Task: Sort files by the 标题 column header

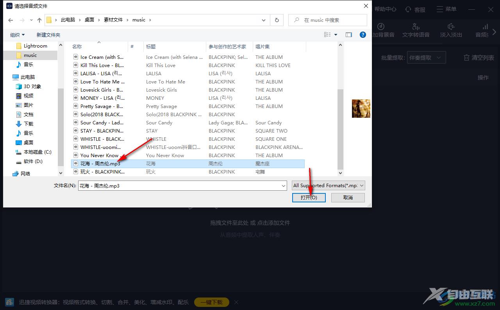Action: click(151, 46)
